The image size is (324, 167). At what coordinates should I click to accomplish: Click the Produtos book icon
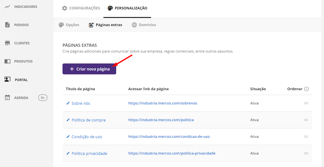pos(8,61)
